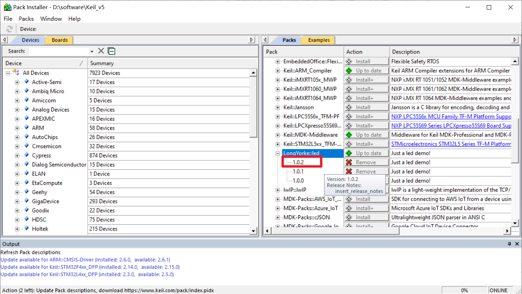This screenshot has width=522, height=294.
Task: Select the Packs tab
Action: pos(289,40)
